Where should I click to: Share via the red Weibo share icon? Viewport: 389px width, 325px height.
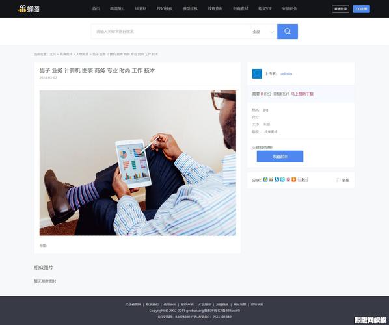click(x=288, y=179)
